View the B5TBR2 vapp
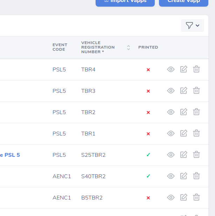Viewport: 215px width, 216px height. click(171, 197)
